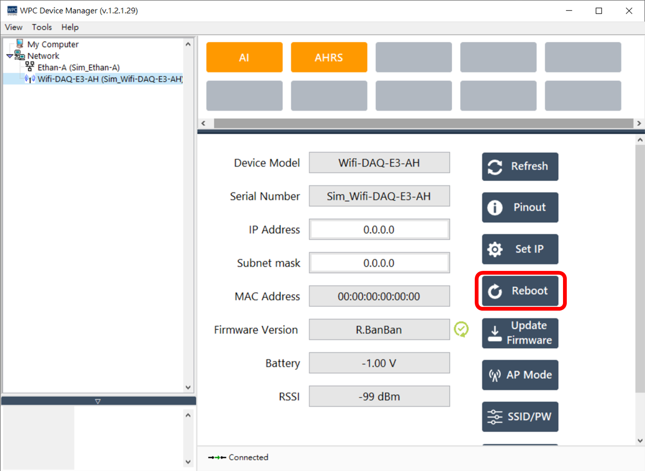The height and width of the screenshot is (471, 645).
Task: Open the SSID/PW configuration
Action: (x=520, y=417)
